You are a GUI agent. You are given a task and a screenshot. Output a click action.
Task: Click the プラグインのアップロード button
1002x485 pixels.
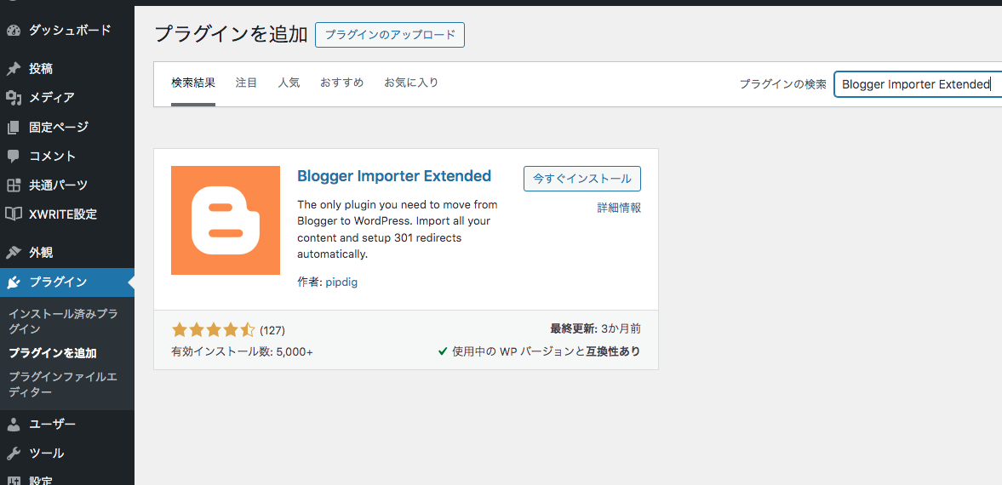point(390,35)
